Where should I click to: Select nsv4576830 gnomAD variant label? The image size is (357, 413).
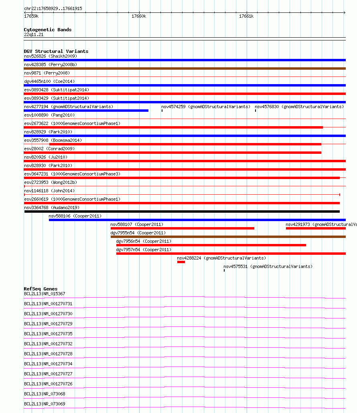coord(299,107)
